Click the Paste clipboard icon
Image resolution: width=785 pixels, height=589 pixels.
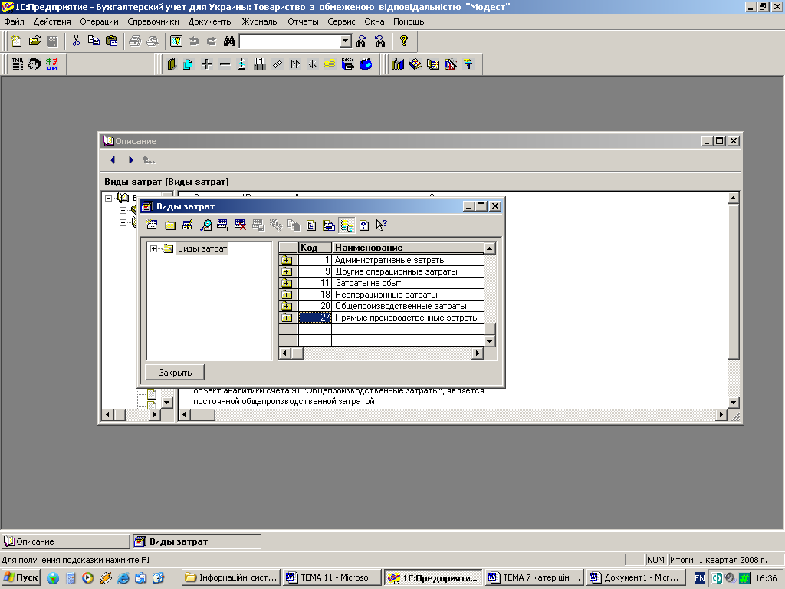tap(112, 41)
